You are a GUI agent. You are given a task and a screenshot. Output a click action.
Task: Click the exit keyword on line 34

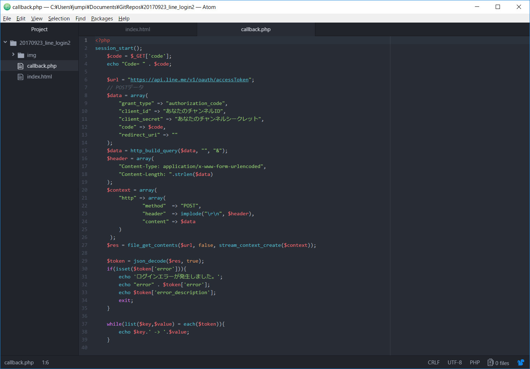point(125,300)
